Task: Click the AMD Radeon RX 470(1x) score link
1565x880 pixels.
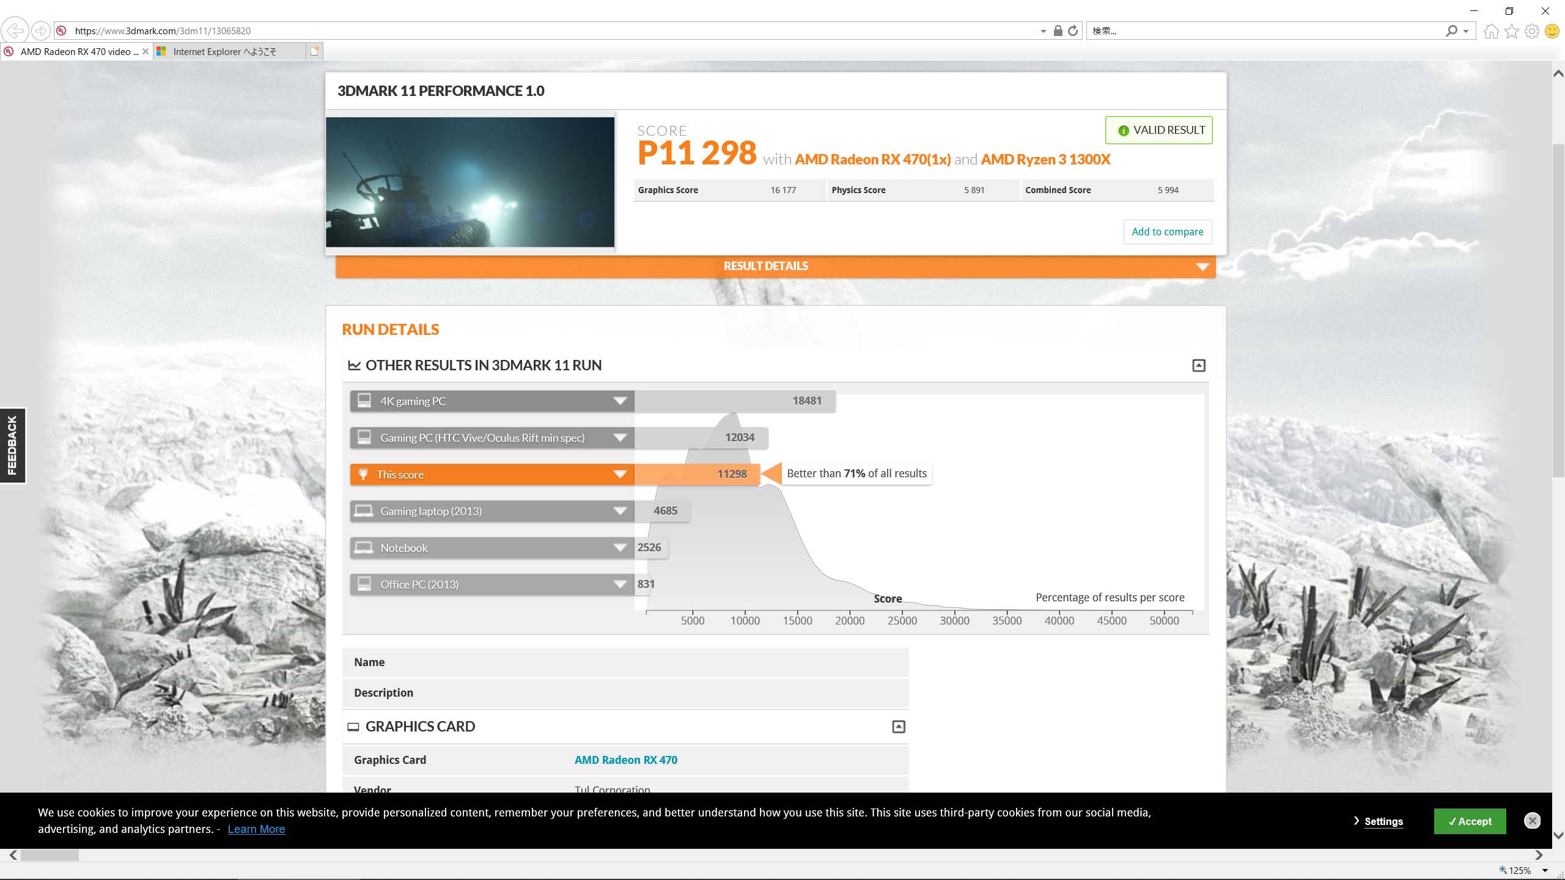Action: click(x=872, y=159)
